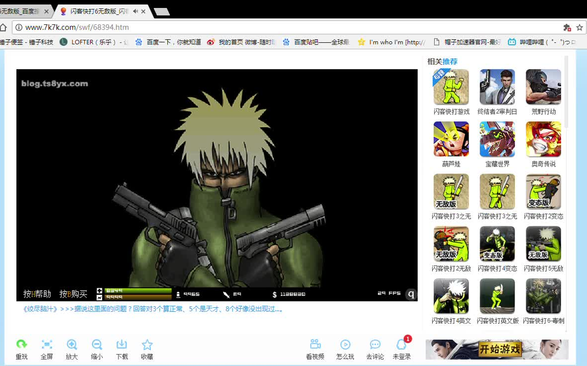Go to comments via 去评论 icon
The height and width of the screenshot is (366, 587).
point(375,344)
